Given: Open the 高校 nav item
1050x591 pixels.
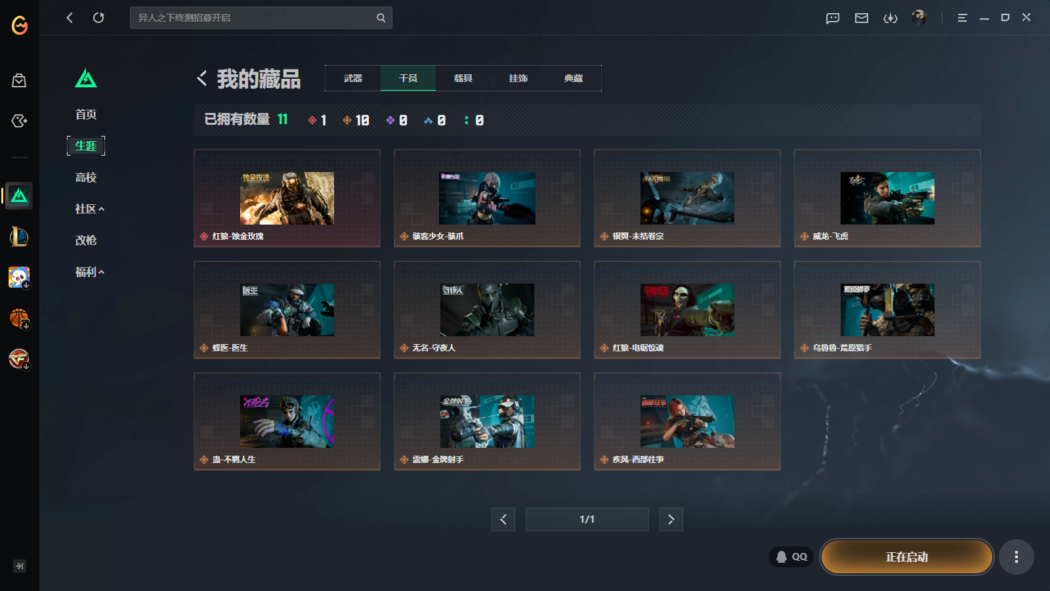Looking at the screenshot, I should coord(86,177).
